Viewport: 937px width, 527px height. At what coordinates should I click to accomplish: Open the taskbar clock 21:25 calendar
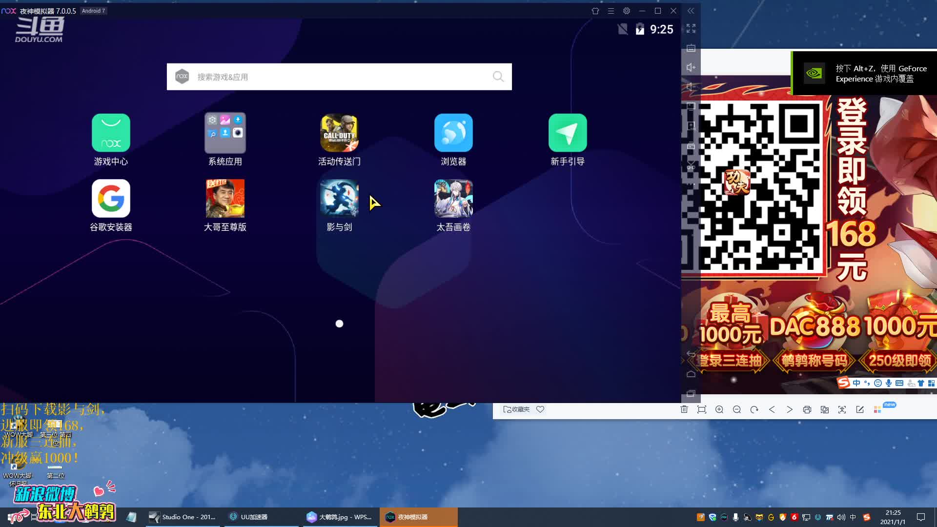893,517
